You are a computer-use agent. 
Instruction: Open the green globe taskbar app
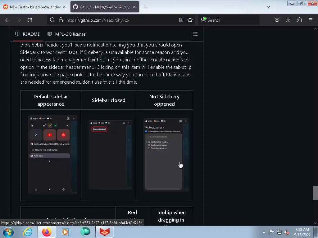[x=85, y=232]
